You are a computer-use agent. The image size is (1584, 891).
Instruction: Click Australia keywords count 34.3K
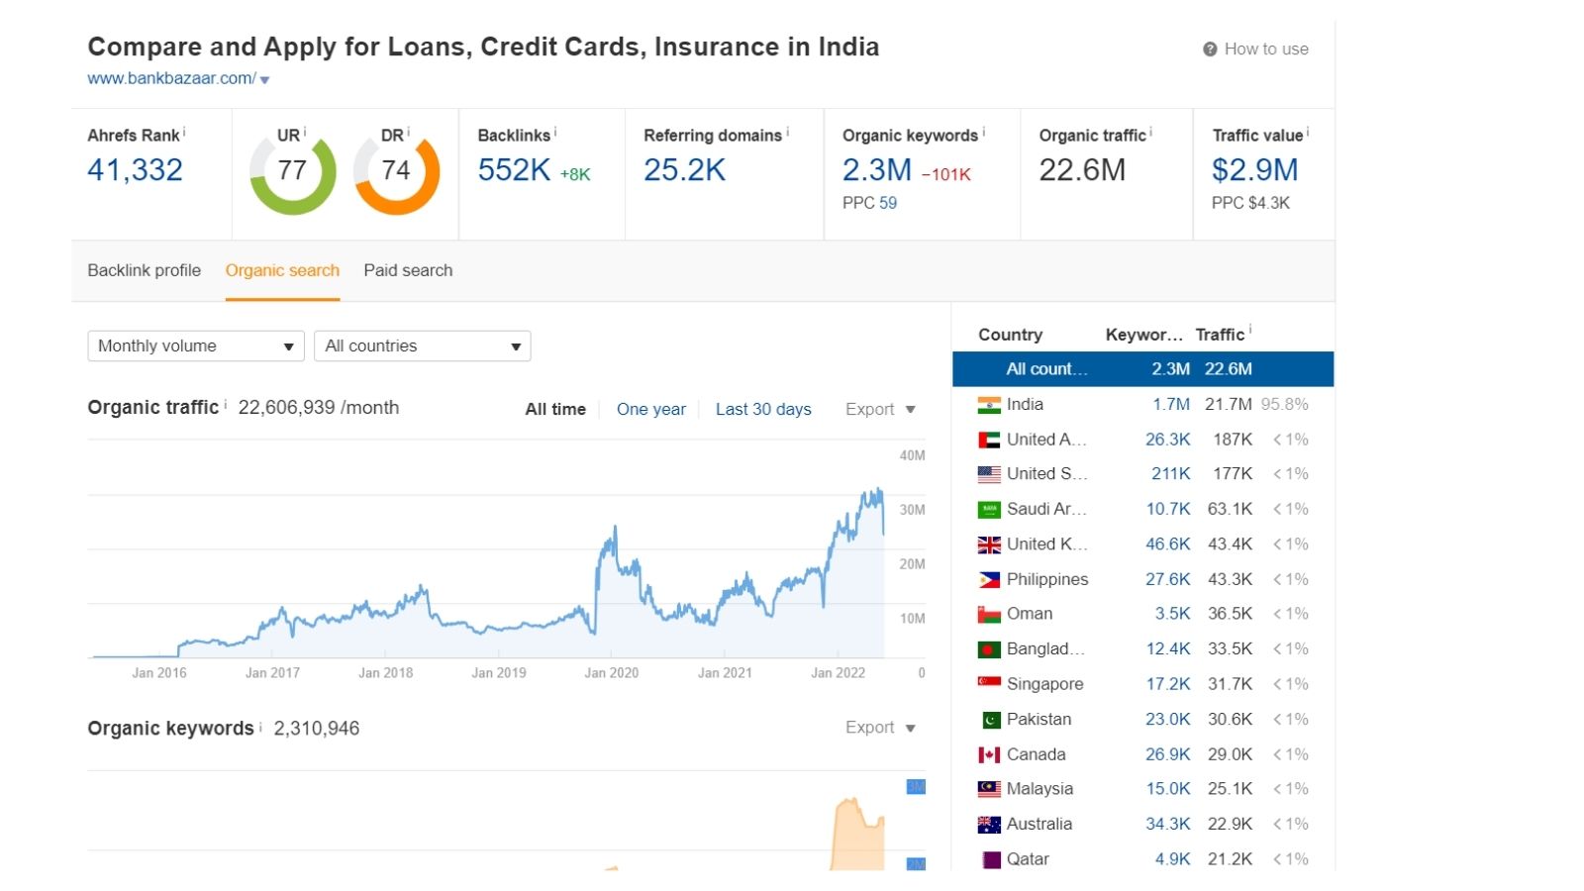[x=1168, y=825]
